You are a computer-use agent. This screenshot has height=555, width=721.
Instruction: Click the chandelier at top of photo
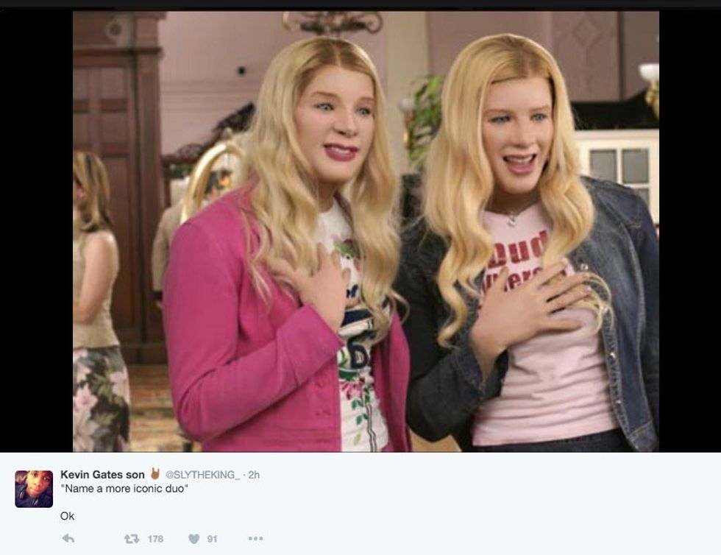[x=332, y=22]
